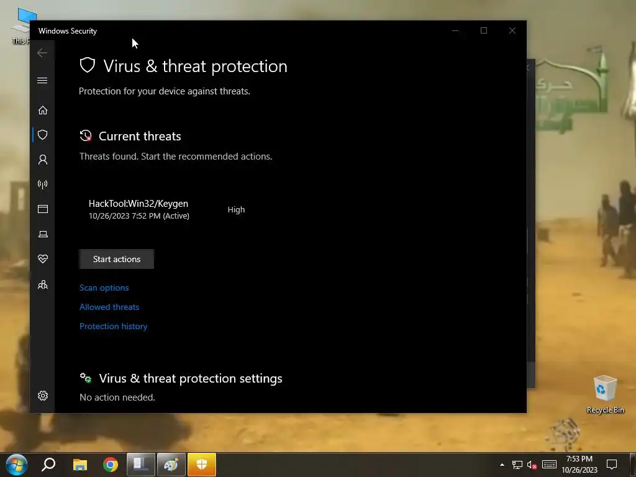Open the taskbar clock and date
636x477 pixels.
tap(579, 465)
